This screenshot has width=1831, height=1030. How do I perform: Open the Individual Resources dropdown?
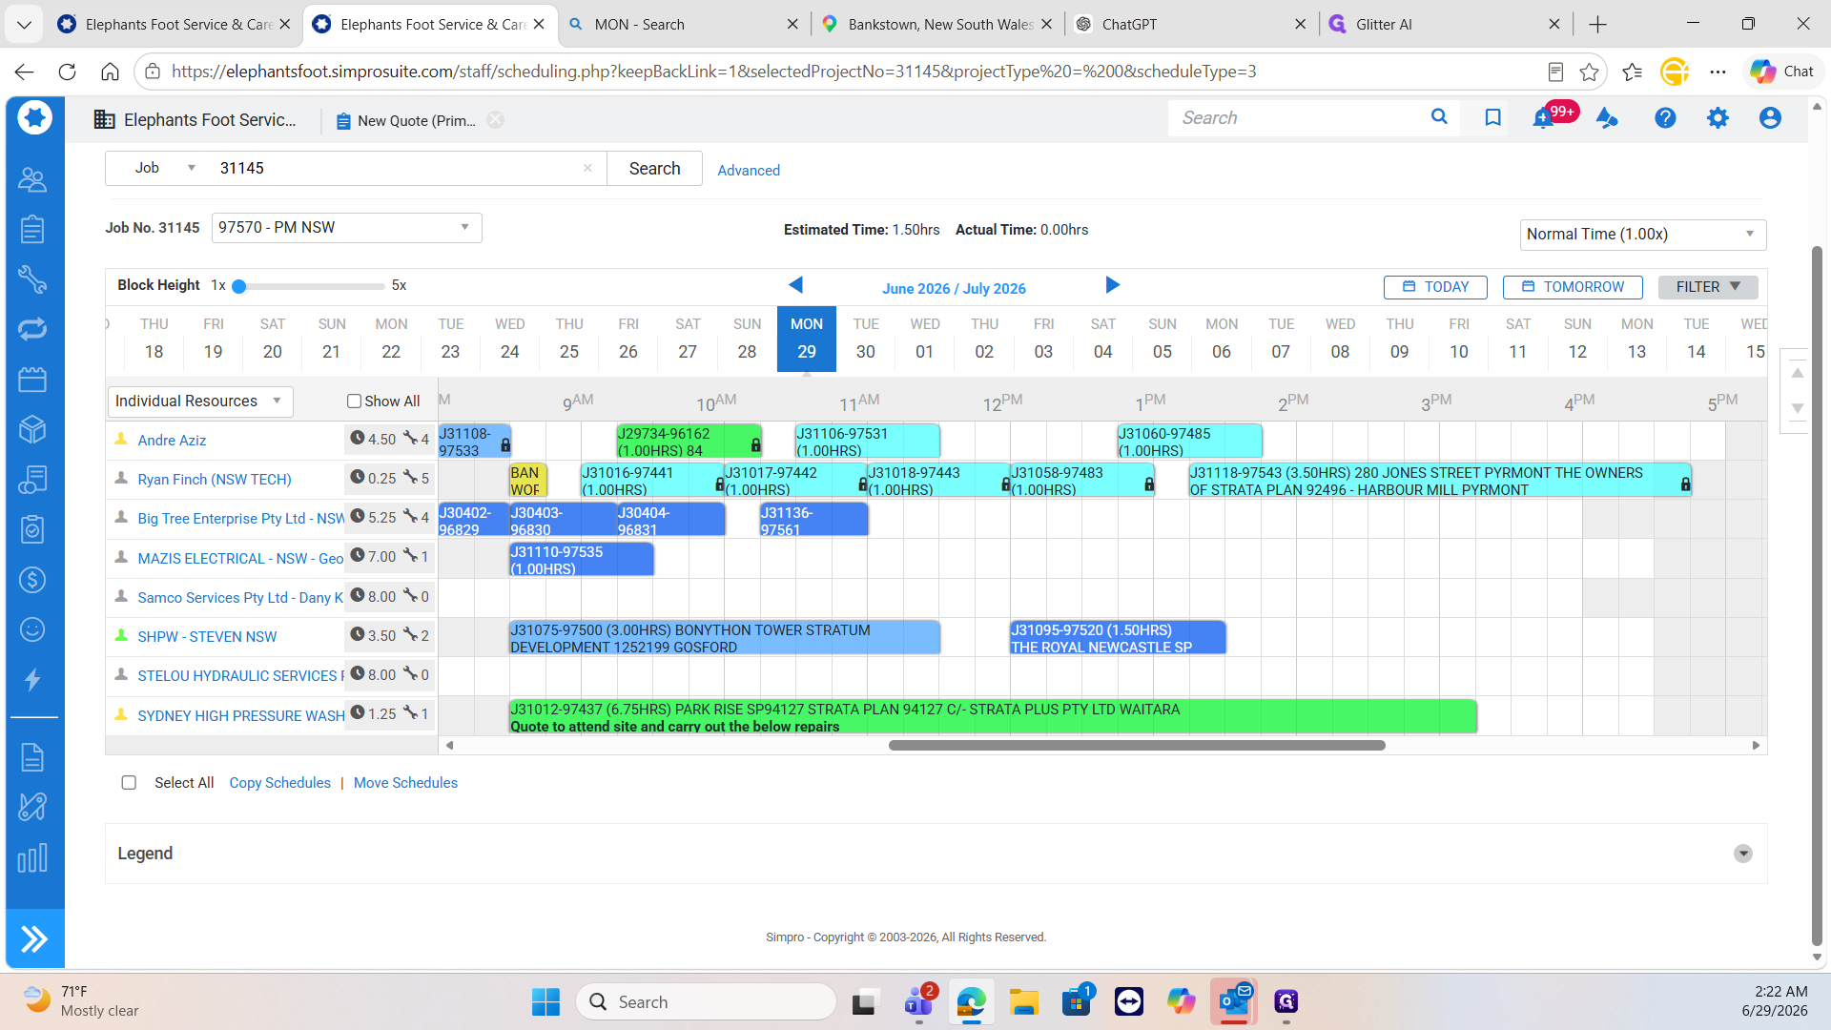pos(200,401)
